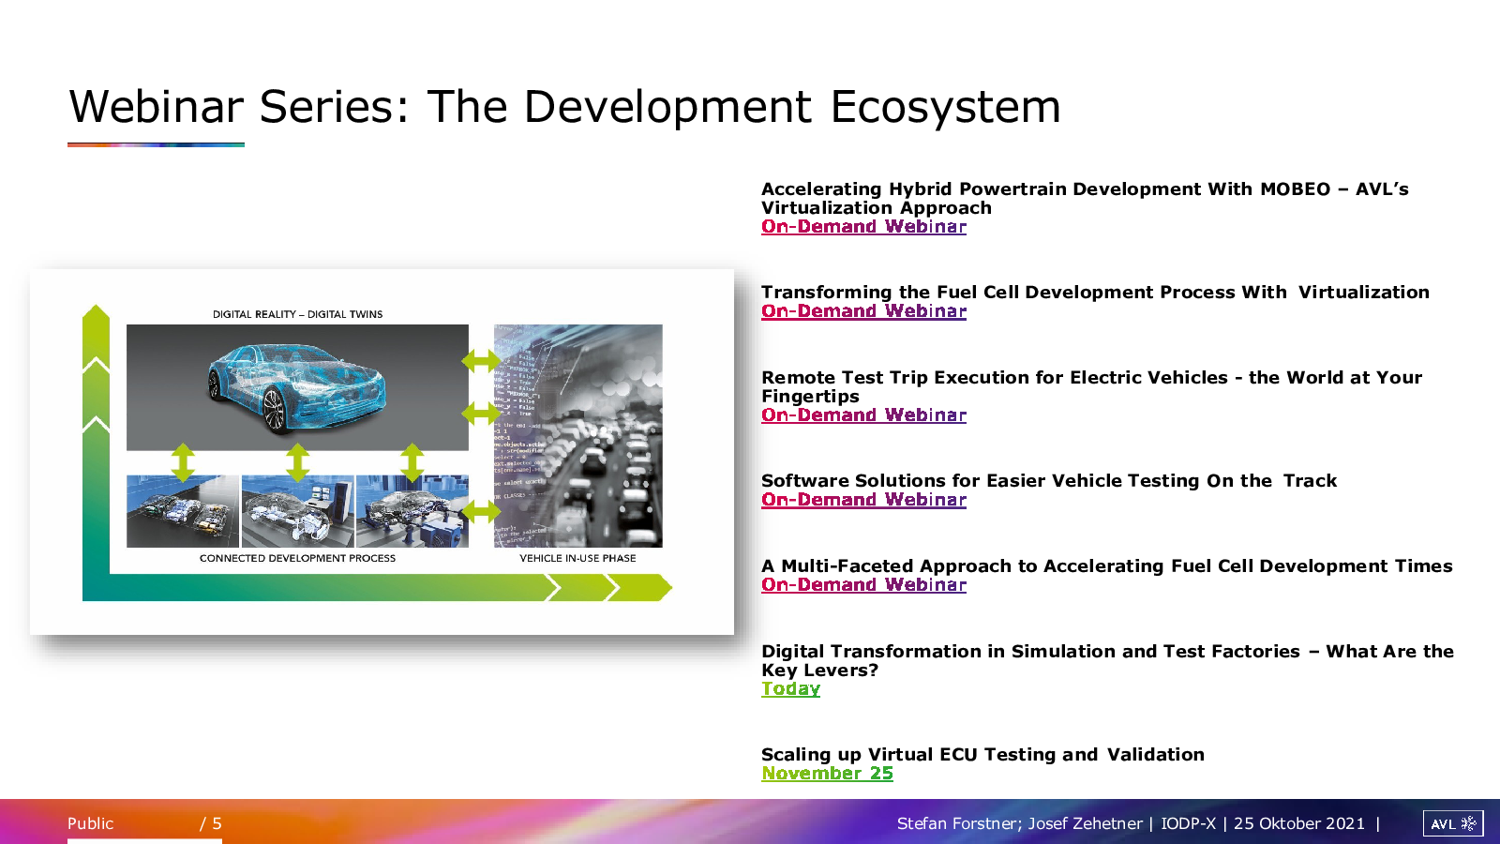Viewport: 1500px width, 844px height.
Task: Open On-Demand Webinar link under Vehicle Testing On Track
Action: (x=863, y=500)
